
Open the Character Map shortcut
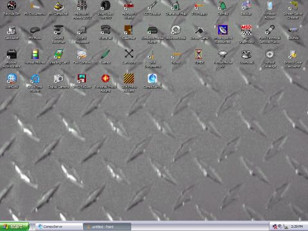[x=176, y=6]
